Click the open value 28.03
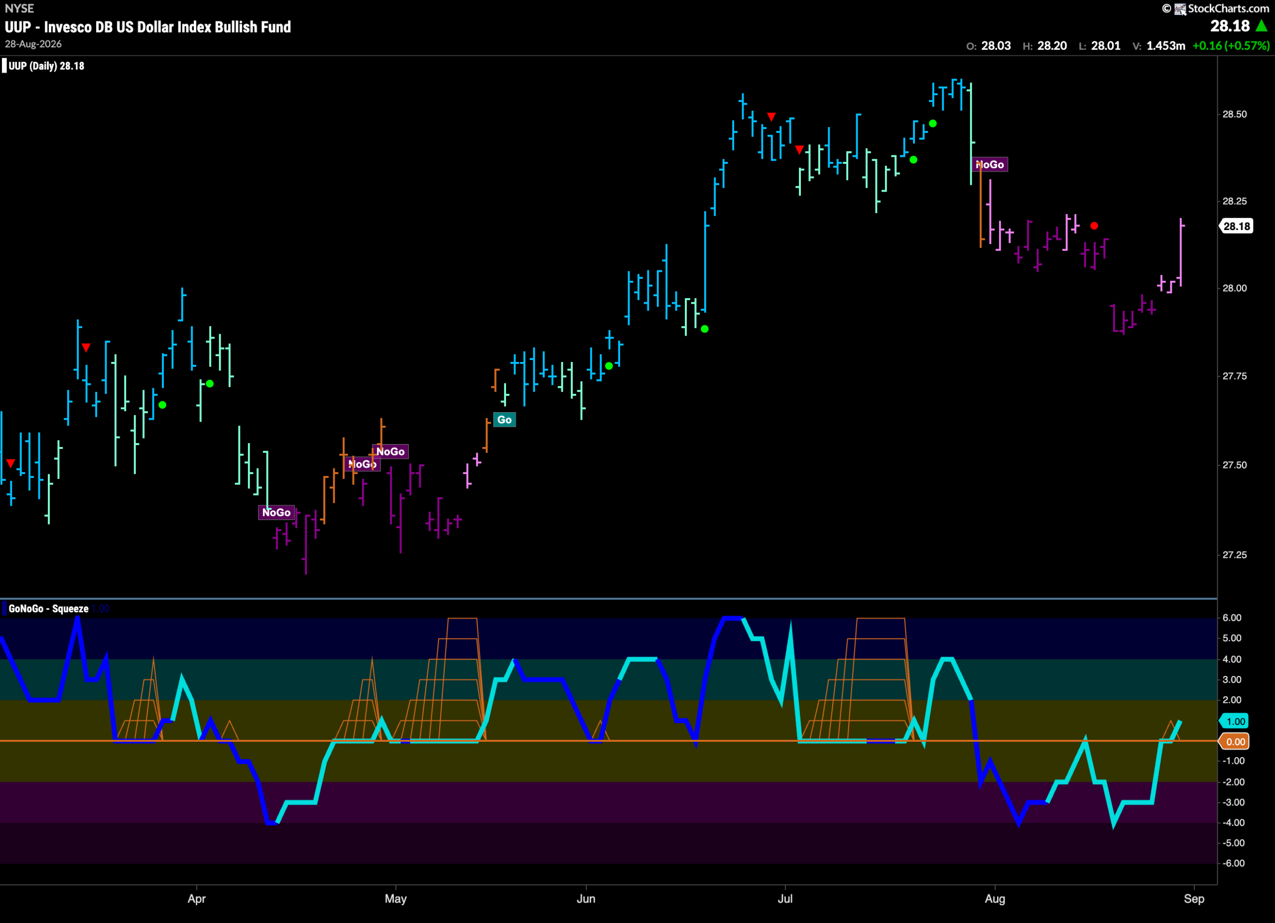Screen dimensions: 1275x923 (996, 45)
